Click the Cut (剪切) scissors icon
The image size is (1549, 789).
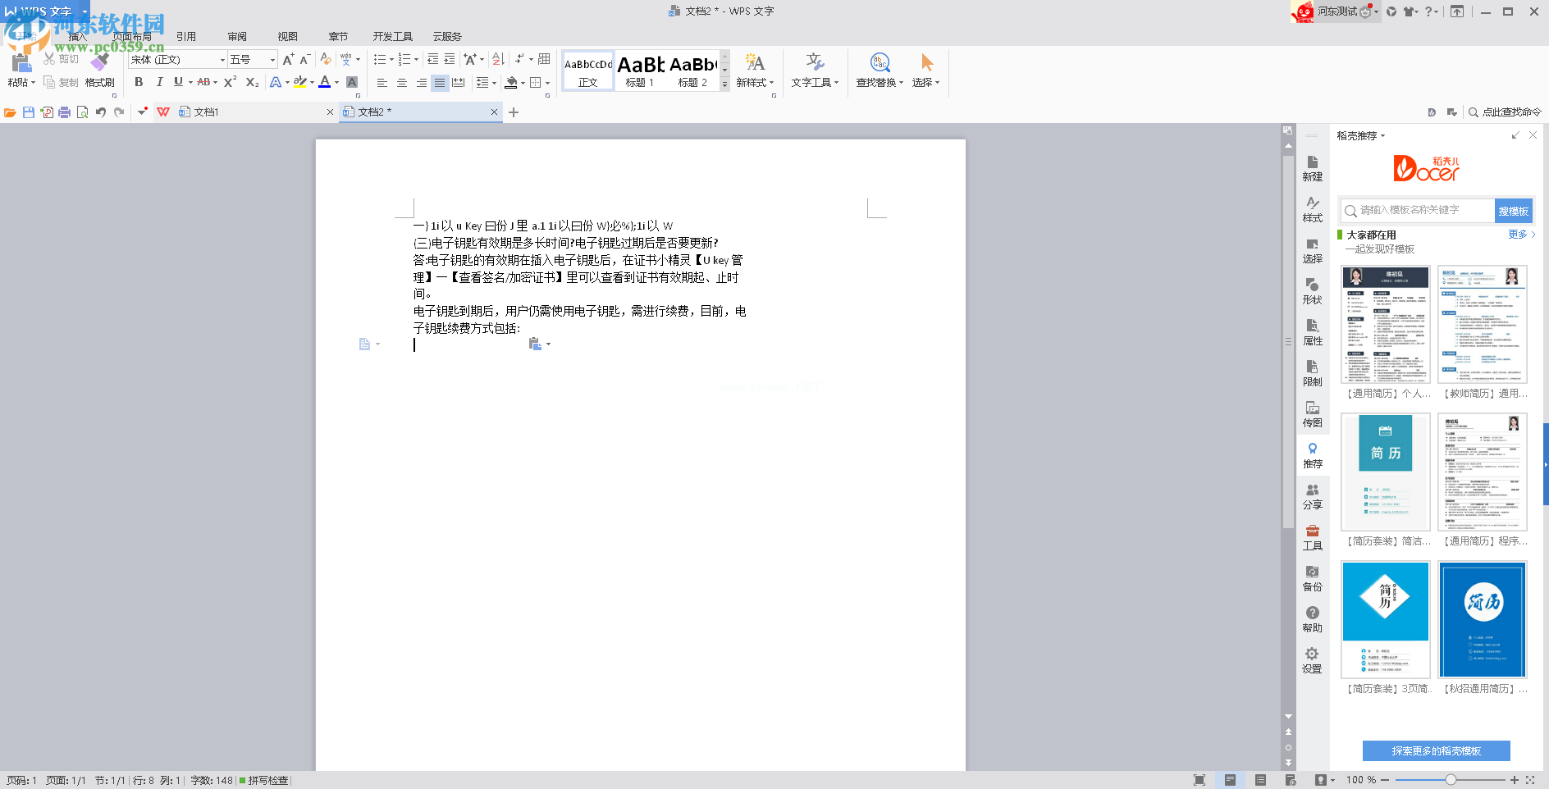49,59
